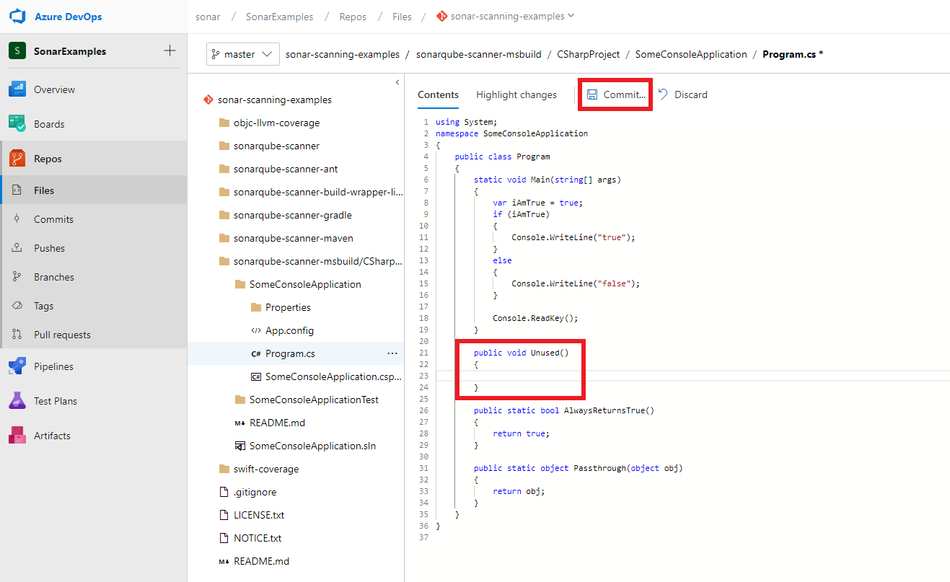950x582 pixels.
Task: Select Program.cs in the file tree
Action: tap(290, 353)
